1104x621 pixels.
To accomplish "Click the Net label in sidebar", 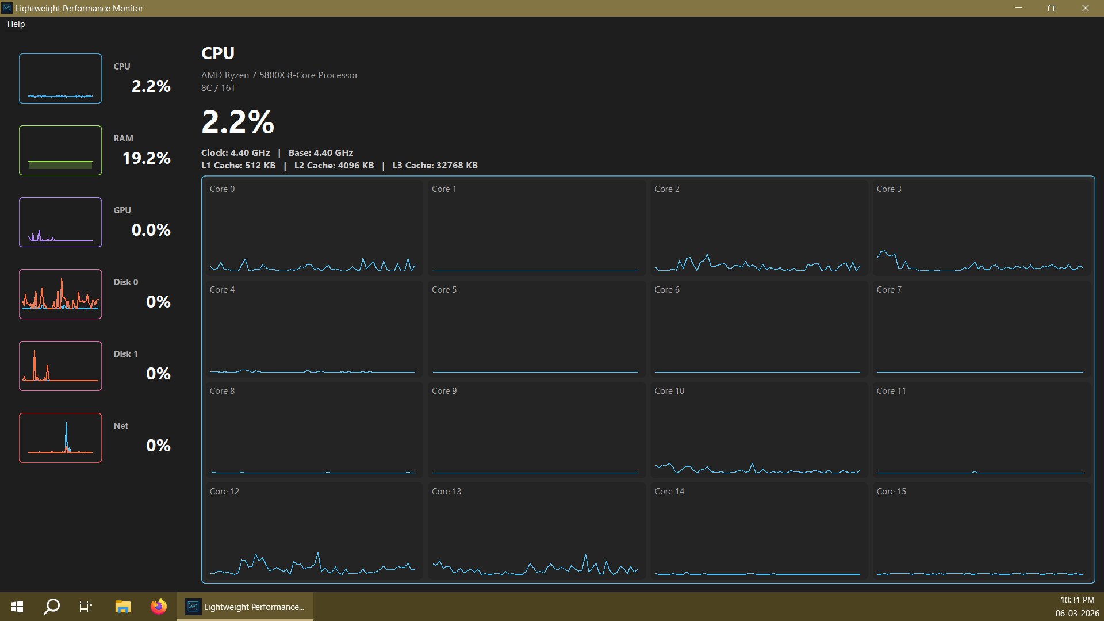I will coord(121,426).
